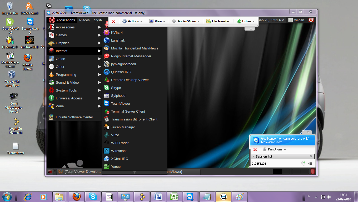Open the Actions dropdown in TeamViewer's toolbar

pos(132,21)
